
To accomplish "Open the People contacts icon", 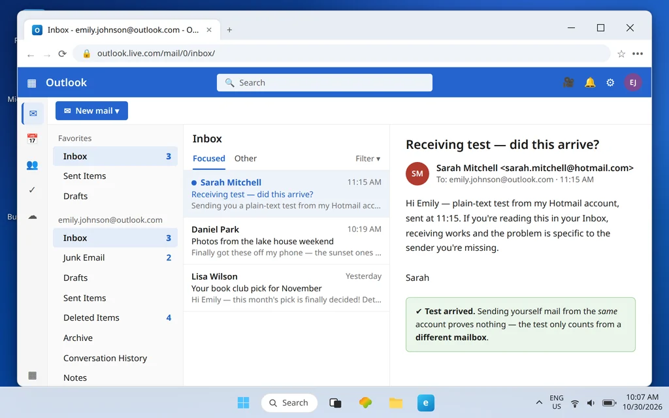I will point(33,165).
